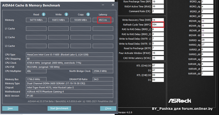Image resolution: width=219 pixels, height=115 pixels.
Task: Click the CPU FSB 99.8 MHz field
Action: click(70, 67)
